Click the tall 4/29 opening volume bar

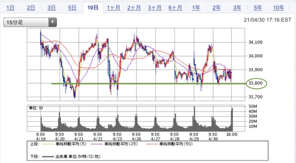tap(194, 119)
